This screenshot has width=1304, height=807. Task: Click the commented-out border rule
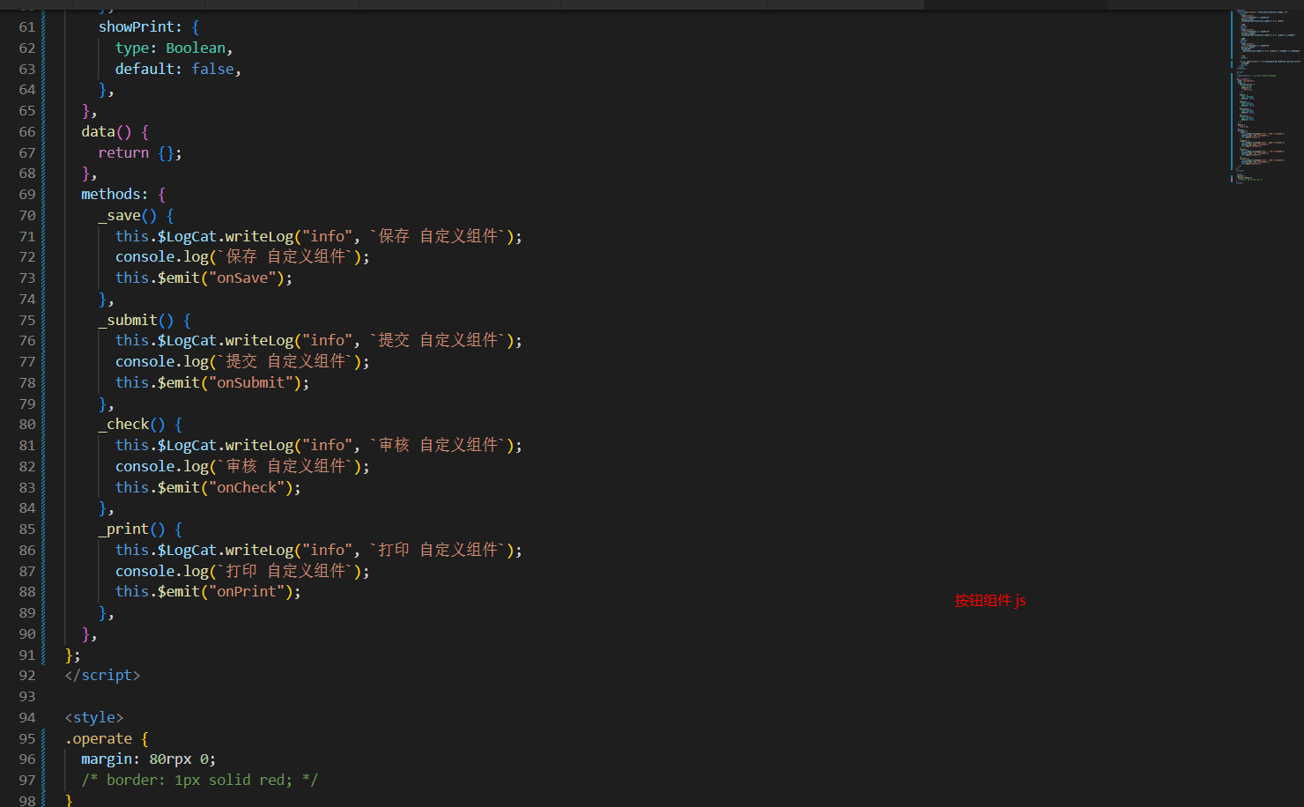point(199,781)
